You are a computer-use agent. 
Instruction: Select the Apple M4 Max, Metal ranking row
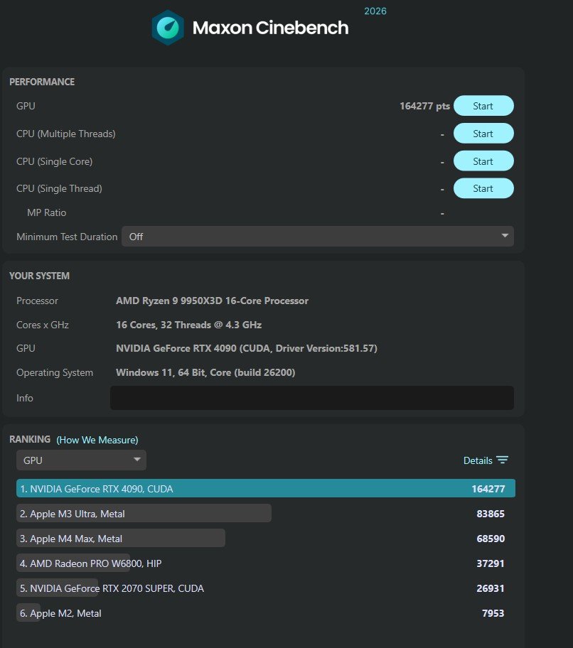point(266,538)
